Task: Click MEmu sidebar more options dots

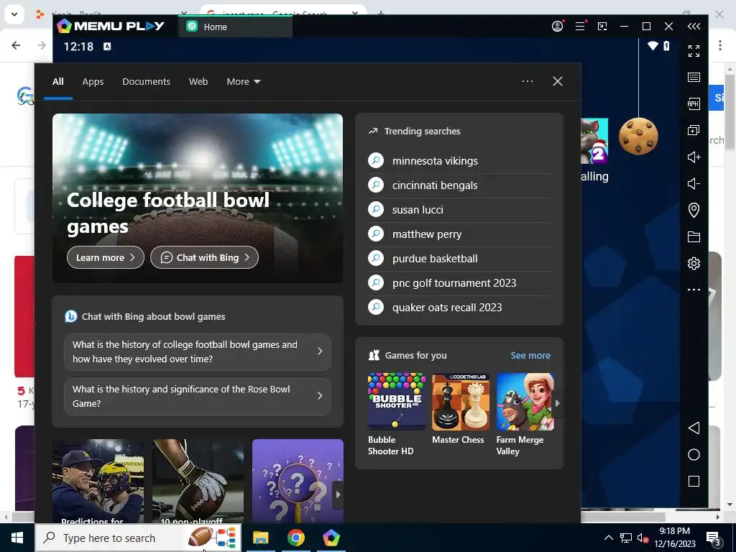Action: [x=694, y=290]
